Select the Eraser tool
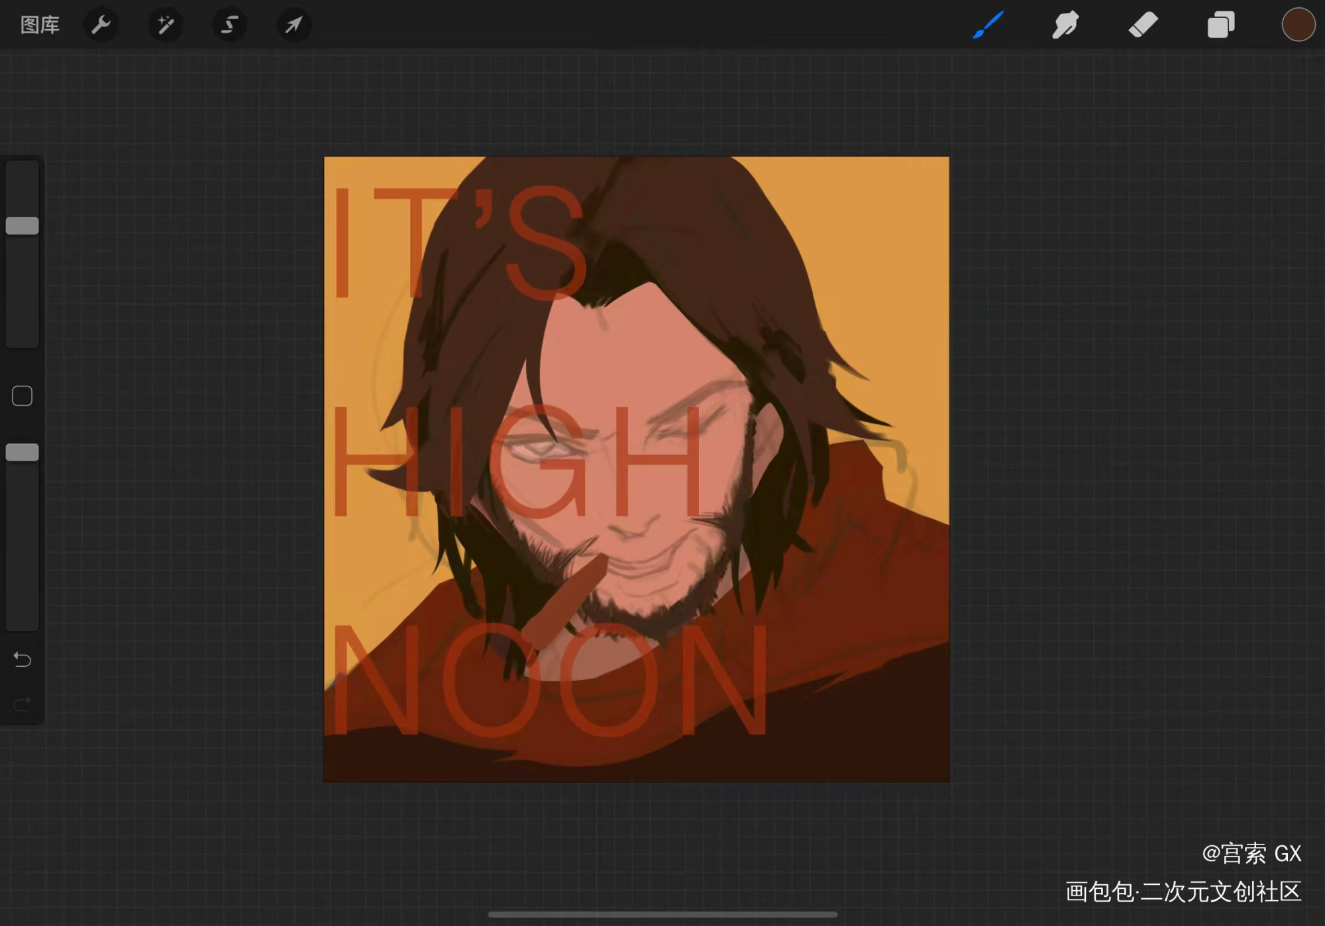1325x926 pixels. pyautogui.click(x=1143, y=25)
